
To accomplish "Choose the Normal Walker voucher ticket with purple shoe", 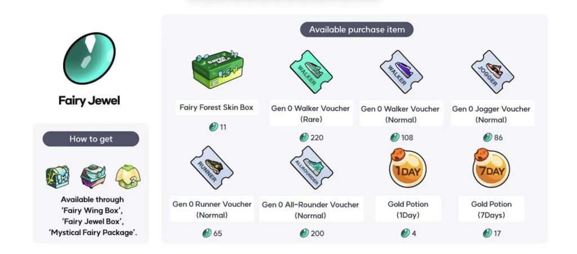I will (401, 72).
